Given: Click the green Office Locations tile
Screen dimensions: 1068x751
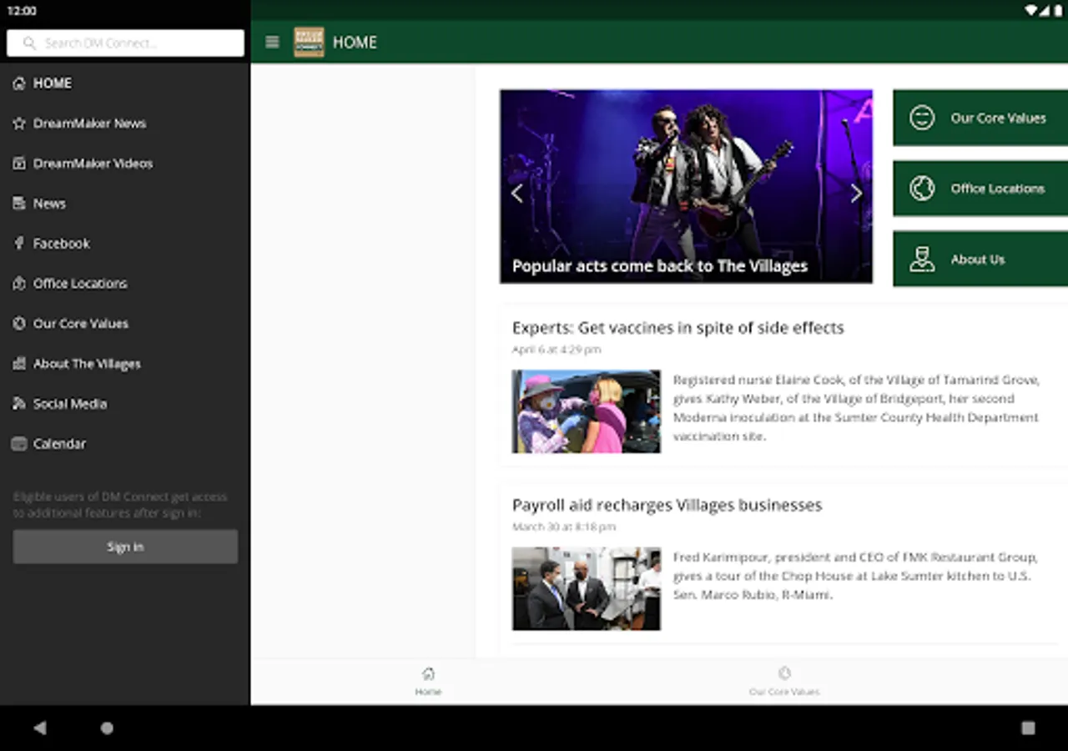Looking at the screenshot, I should [980, 189].
